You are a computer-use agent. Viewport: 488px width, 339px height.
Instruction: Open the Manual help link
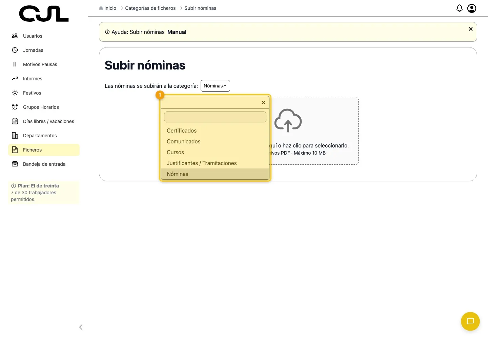[177, 32]
